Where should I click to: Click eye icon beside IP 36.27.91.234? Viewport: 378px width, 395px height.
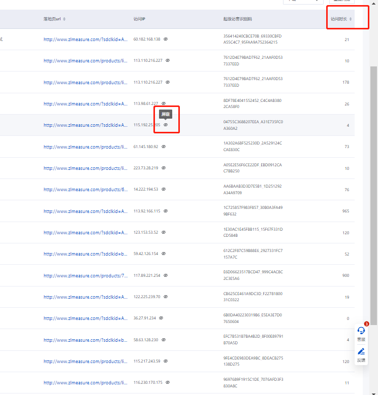[161, 318]
